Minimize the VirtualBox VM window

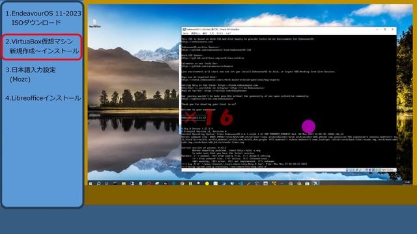point(377,29)
